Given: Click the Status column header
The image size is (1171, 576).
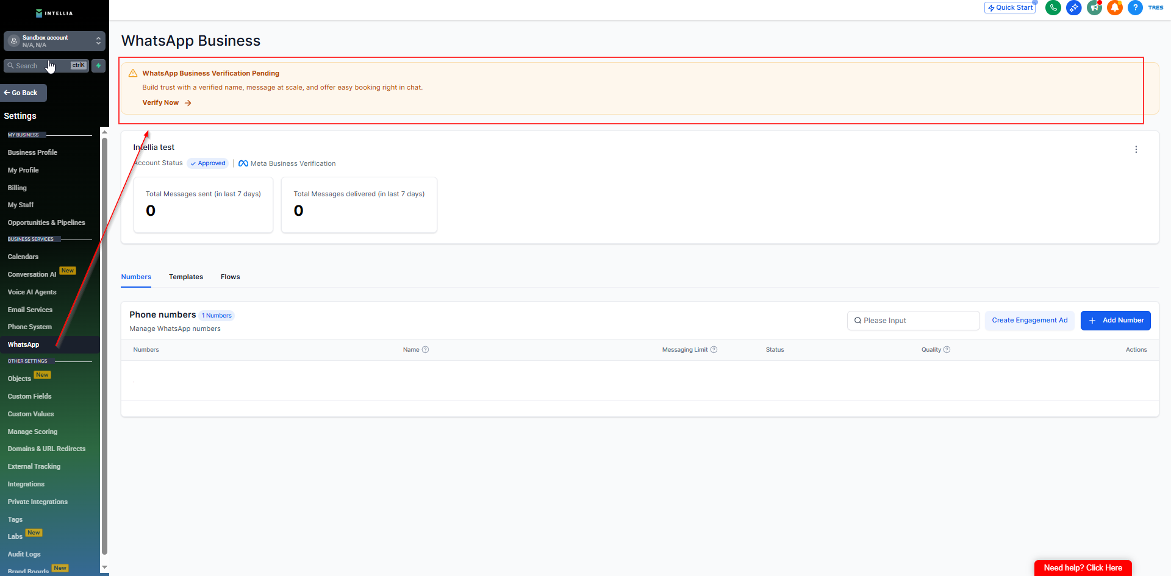Looking at the screenshot, I should tap(775, 350).
